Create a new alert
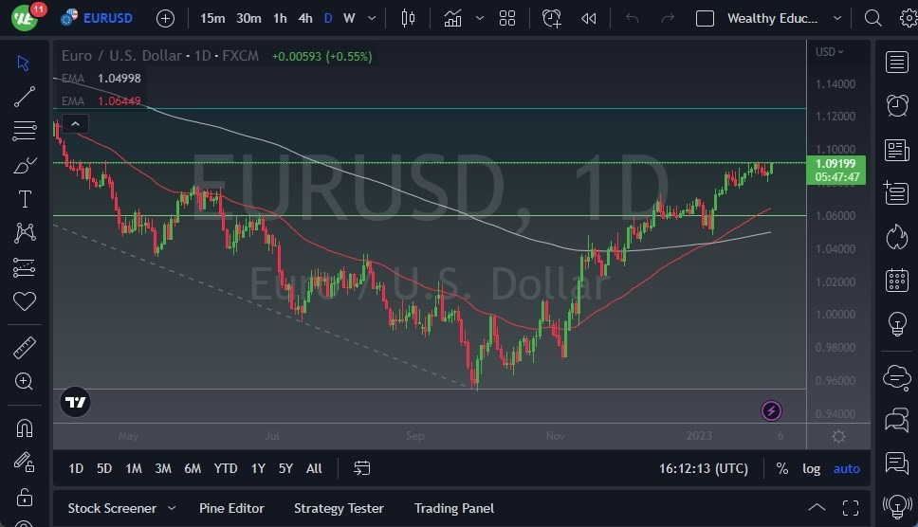This screenshot has width=918, height=527. click(552, 18)
